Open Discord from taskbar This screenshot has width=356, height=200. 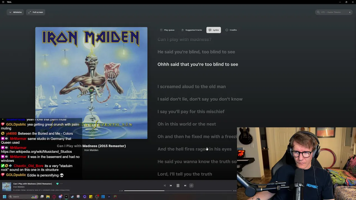pos(60,197)
